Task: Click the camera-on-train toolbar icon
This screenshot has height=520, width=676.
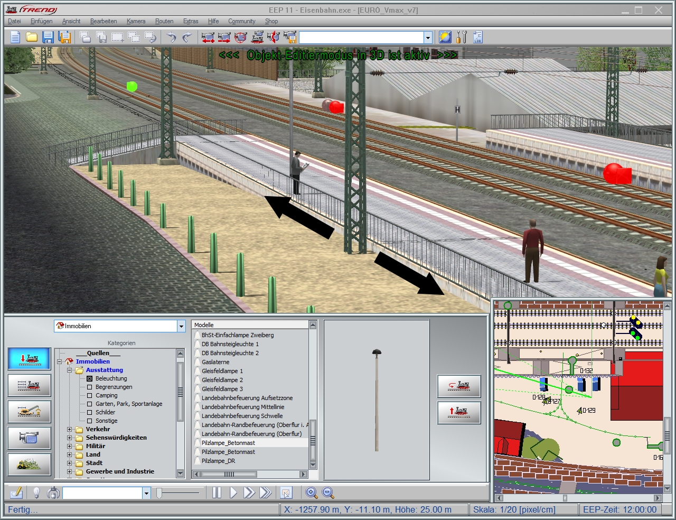Action: point(257,37)
